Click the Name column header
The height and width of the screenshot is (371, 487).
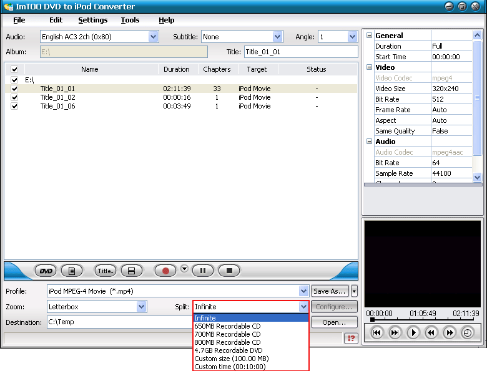coord(90,69)
